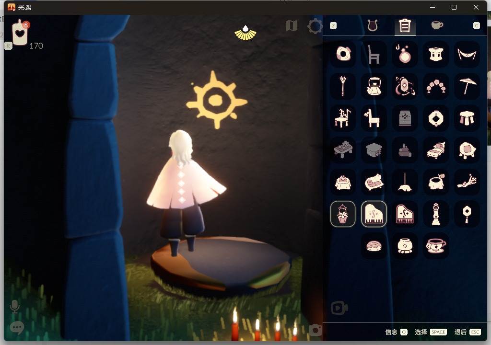Screen dimensions: 491x345
Task: Select the seesaw prop
Action: 468,182
